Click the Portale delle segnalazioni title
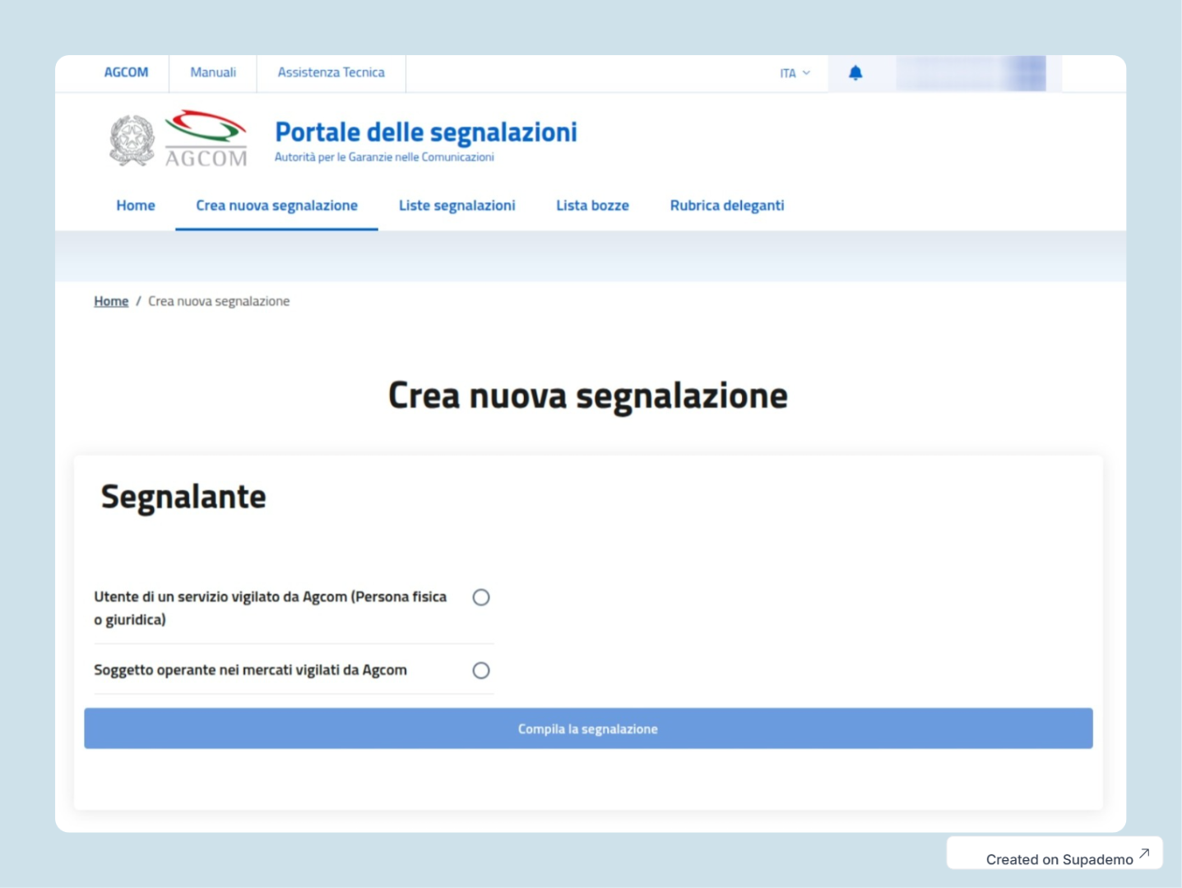 pyautogui.click(x=425, y=132)
